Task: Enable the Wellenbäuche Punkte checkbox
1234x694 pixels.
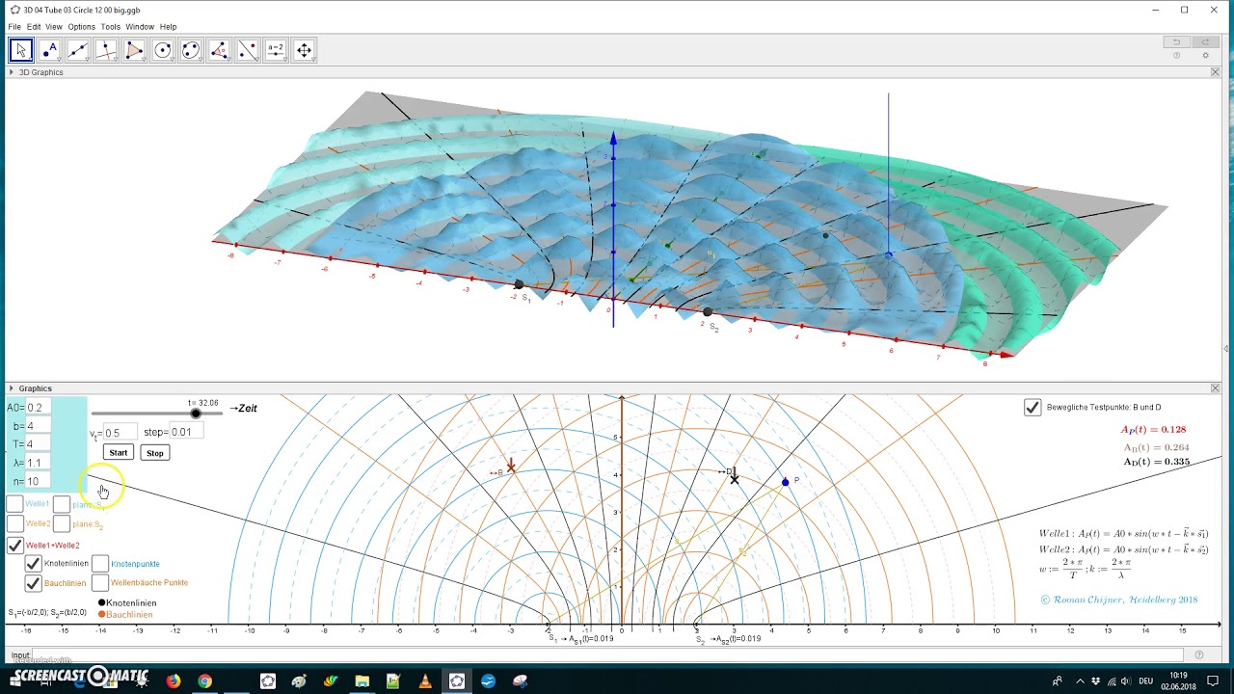Action: (100, 583)
